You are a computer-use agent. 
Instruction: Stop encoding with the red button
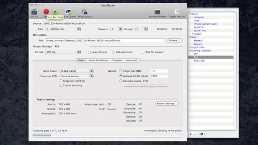(46, 12)
